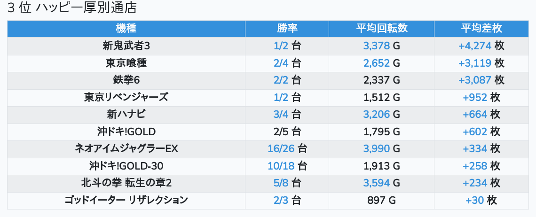Click the 16/26 win rate value
The width and height of the screenshot is (536, 217).
tap(281, 149)
